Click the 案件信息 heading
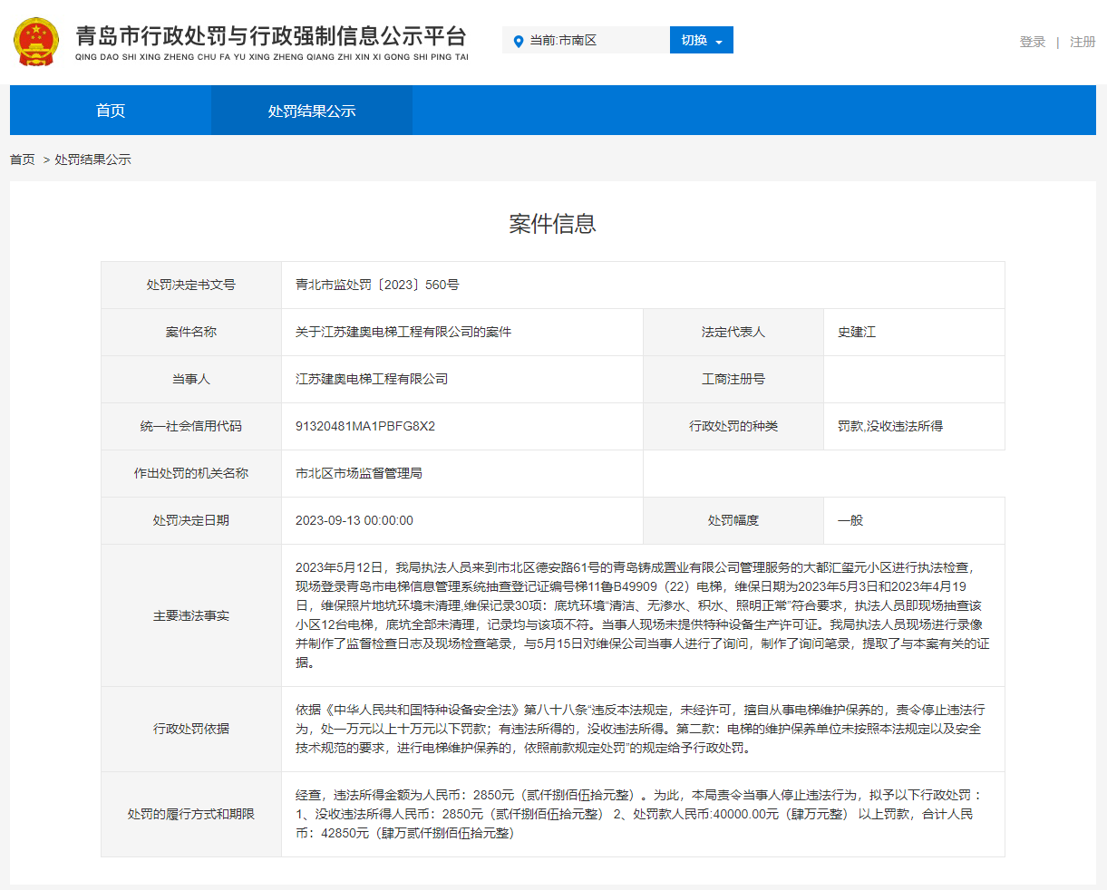Image resolution: width=1107 pixels, height=890 pixels. (x=552, y=224)
